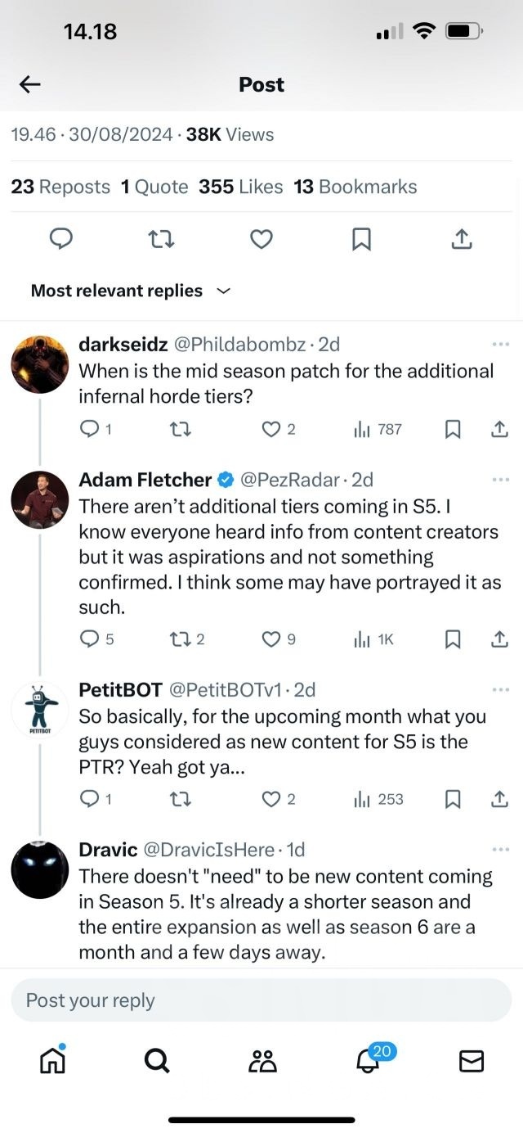523x1133 pixels.
Task: Like the main post via heart icon
Action: tap(261, 239)
